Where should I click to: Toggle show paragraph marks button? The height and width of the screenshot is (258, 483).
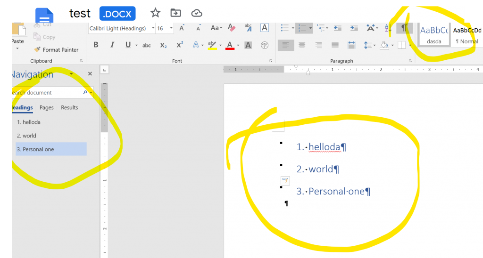pyautogui.click(x=404, y=28)
